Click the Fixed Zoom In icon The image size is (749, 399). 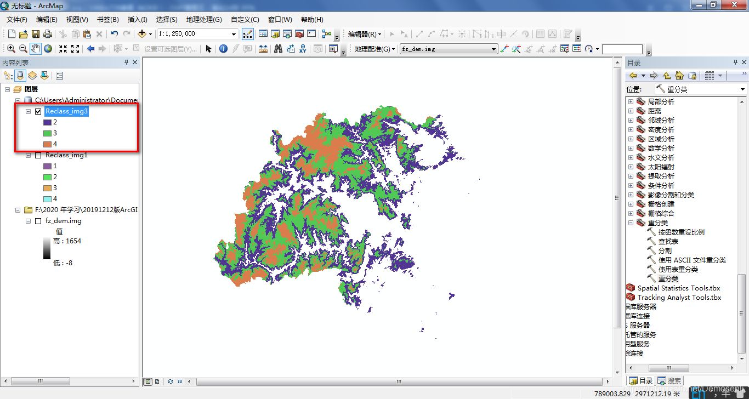(63, 49)
